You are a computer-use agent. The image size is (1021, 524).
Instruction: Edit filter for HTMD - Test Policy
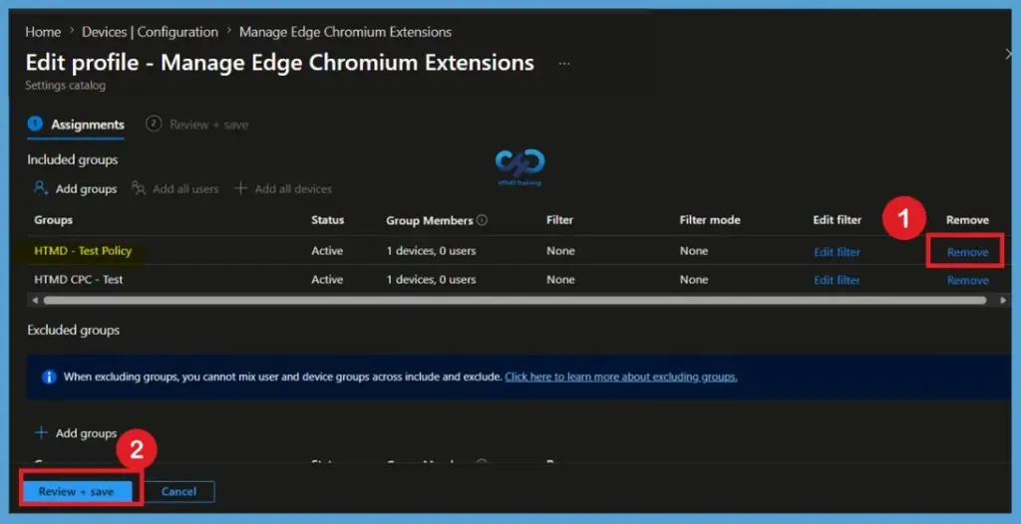pyautogui.click(x=837, y=252)
